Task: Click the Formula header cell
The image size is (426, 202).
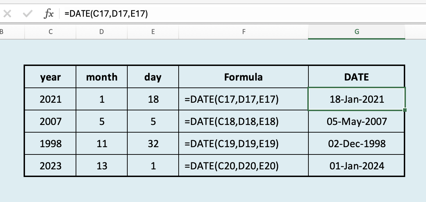Action: [244, 77]
